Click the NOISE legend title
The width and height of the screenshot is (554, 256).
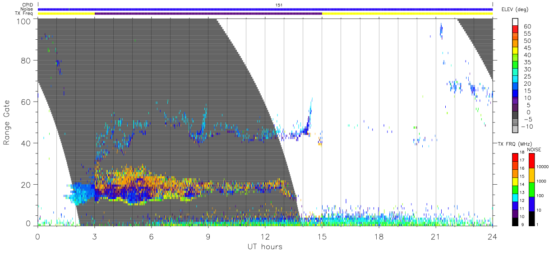(534, 149)
